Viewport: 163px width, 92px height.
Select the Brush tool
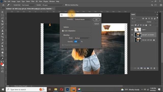[2, 28]
